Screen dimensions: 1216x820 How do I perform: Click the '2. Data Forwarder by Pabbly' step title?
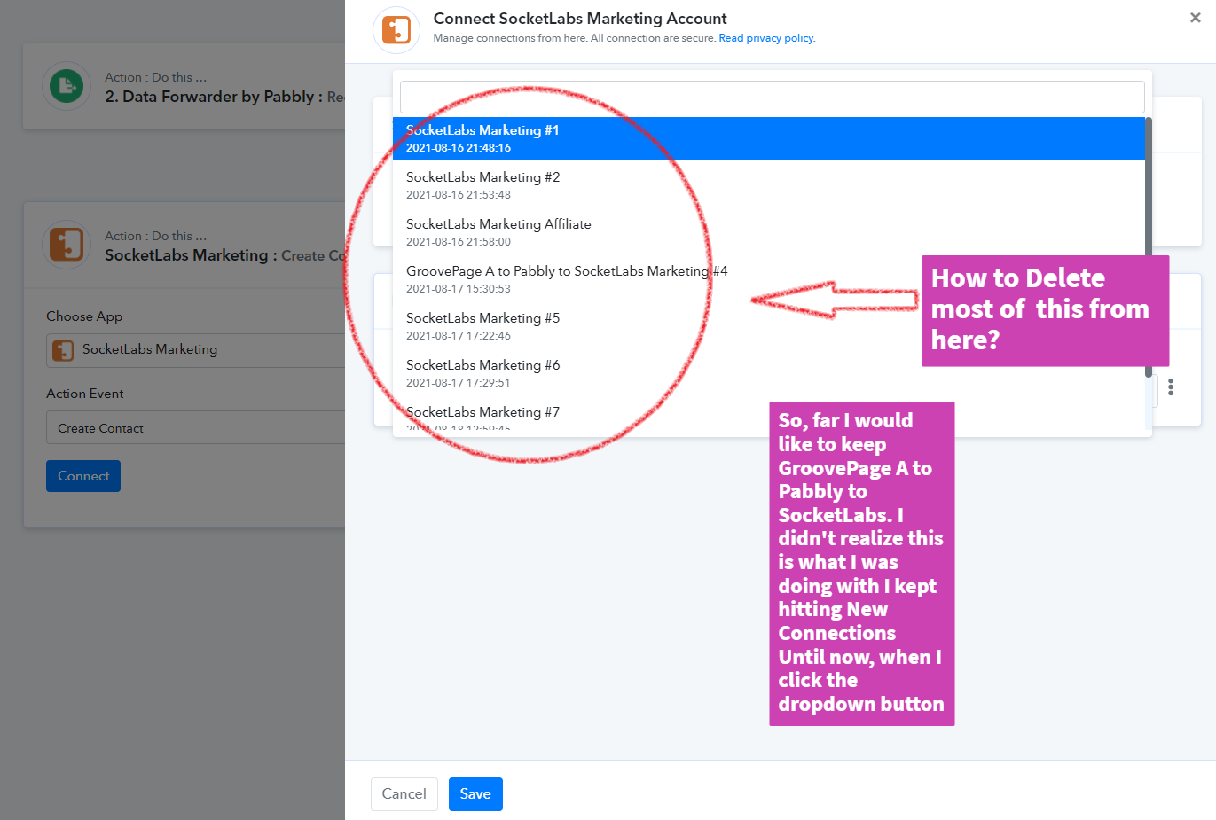[224, 97]
